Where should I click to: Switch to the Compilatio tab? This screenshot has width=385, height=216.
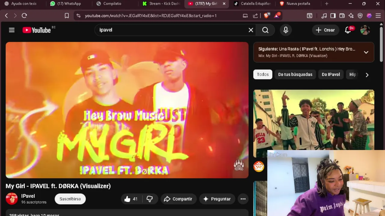pos(112,4)
